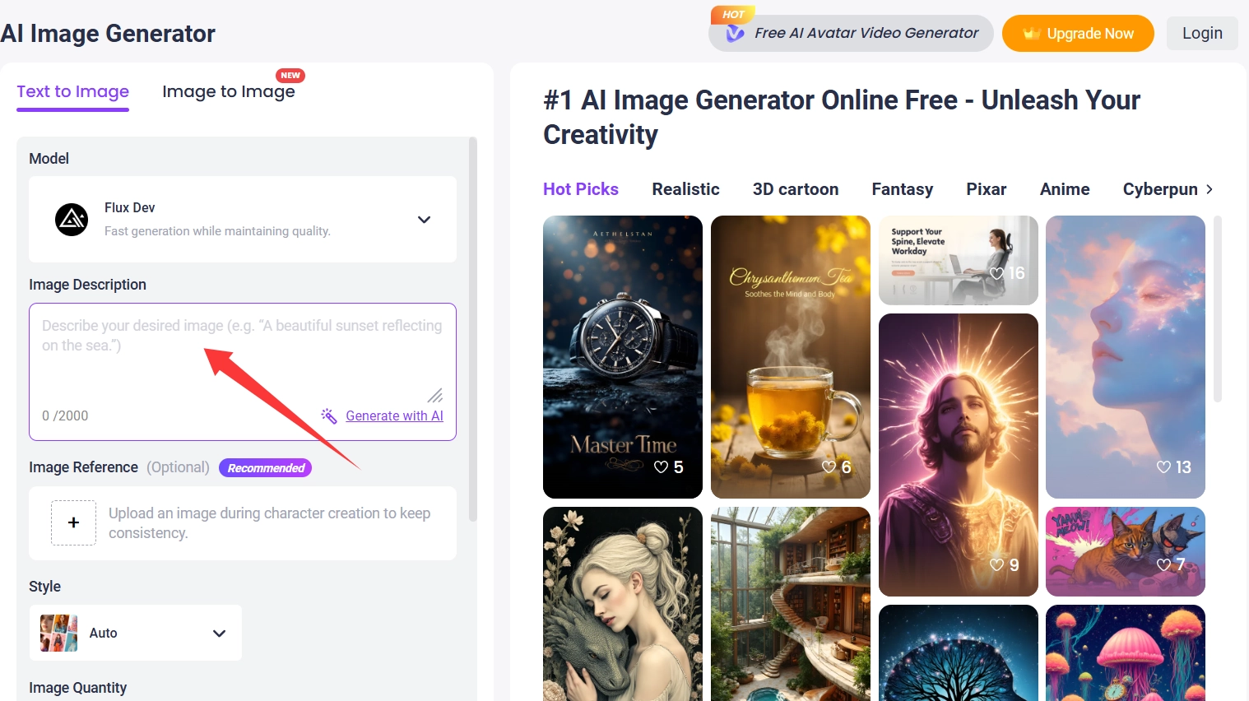
Task: Open the Style dropdown set to Auto
Action: 218,633
